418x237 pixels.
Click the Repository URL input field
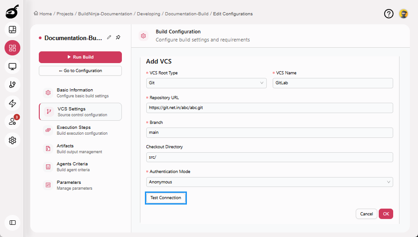[x=269, y=108]
